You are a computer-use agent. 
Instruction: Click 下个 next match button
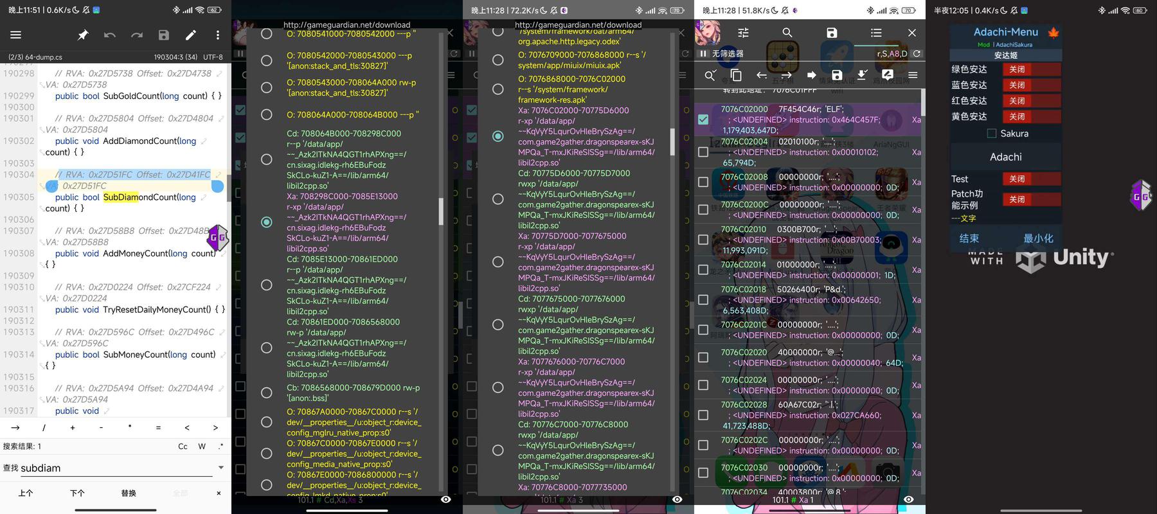click(77, 493)
